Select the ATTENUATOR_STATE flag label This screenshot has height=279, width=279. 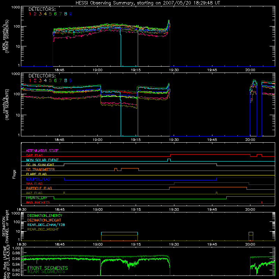(x=42, y=151)
